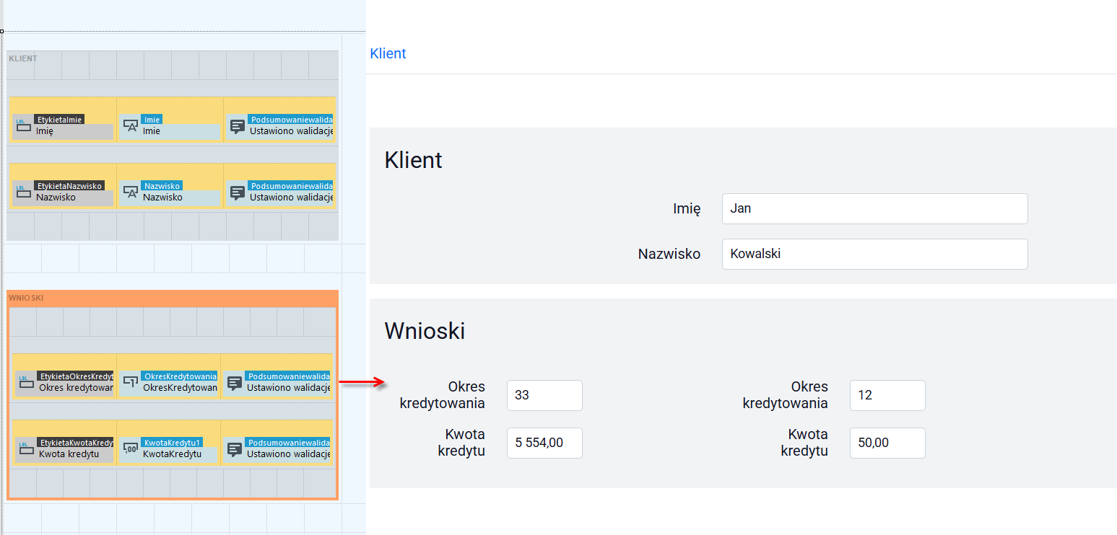This screenshot has width=1117, height=535.
Task: Select the Nazwisko text field icon in designer
Action: tap(131, 192)
